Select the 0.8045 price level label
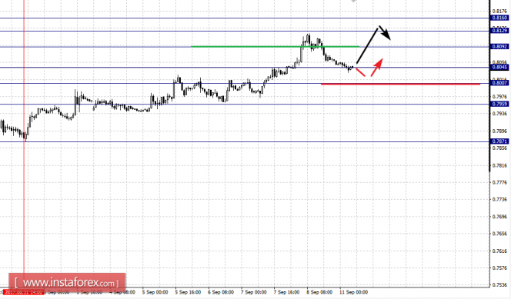Image resolution: width=511 pixels, height=299 pixels. click(x=499, y=67)
